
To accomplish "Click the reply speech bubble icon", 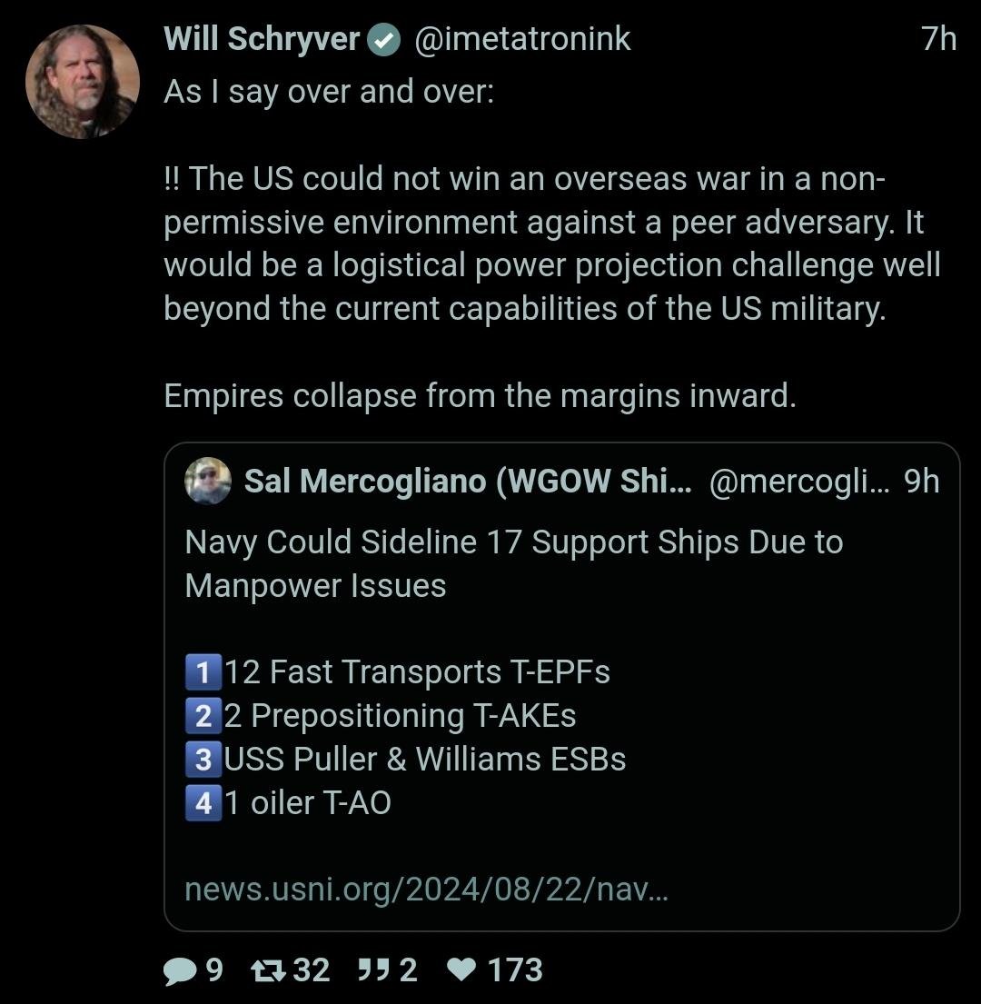I will point(178,971).
